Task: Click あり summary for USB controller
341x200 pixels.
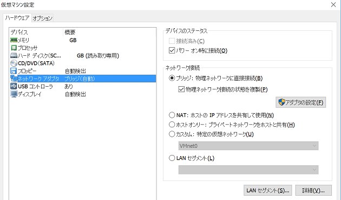Action: [x=69, y=86]
